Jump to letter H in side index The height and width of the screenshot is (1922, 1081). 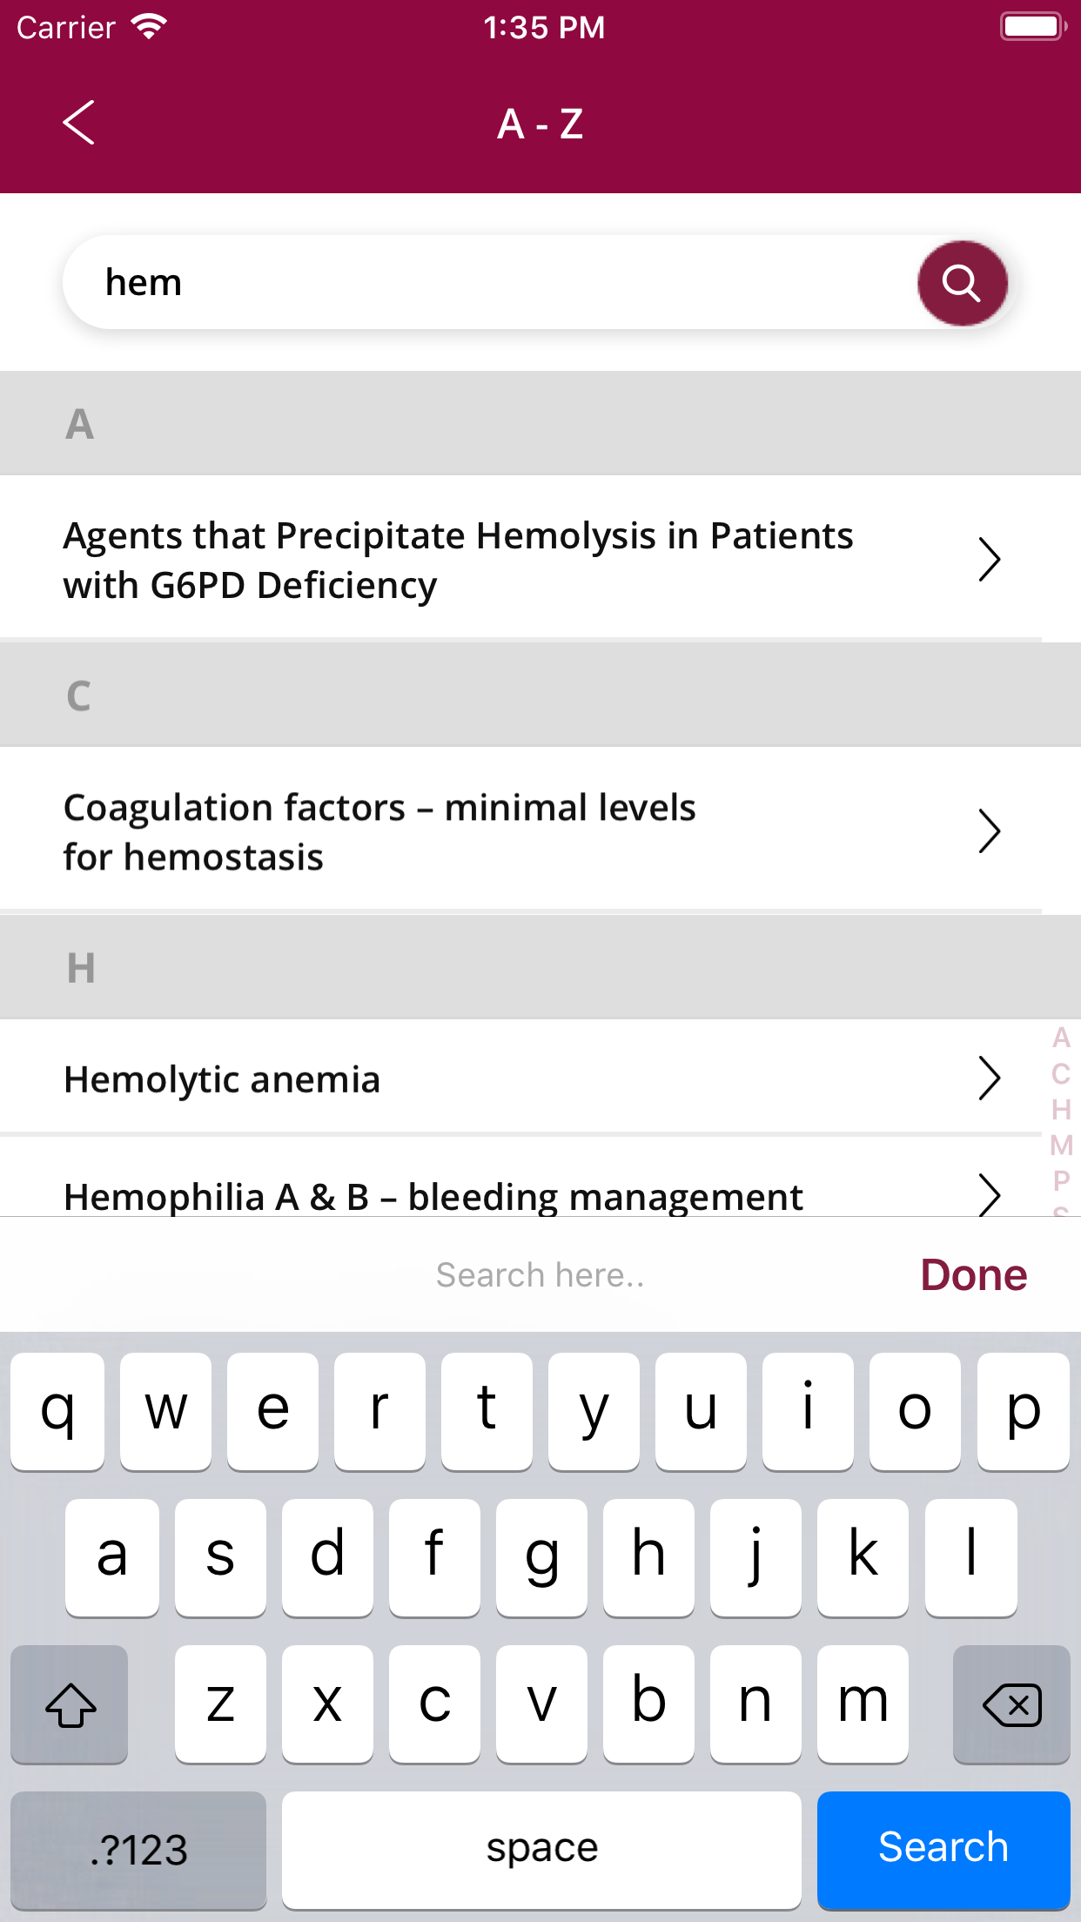pos(1061,1110)
